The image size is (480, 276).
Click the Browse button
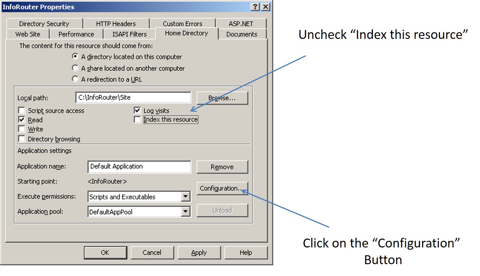coord(222,98)
